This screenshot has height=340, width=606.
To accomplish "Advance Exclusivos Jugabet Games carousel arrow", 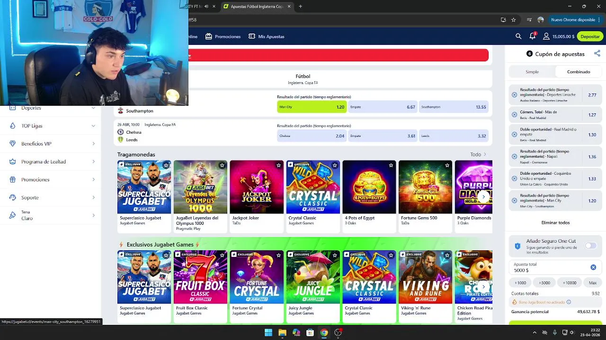I will [483, 287].
